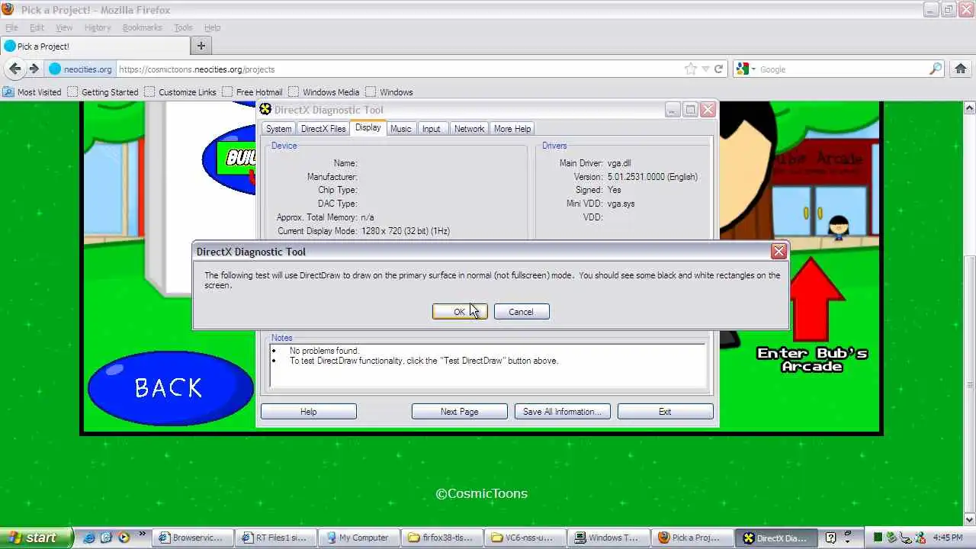Close the DirectX Diagnostic Tool message box
This screenshot has height=549, width=976.
(779, 251)
